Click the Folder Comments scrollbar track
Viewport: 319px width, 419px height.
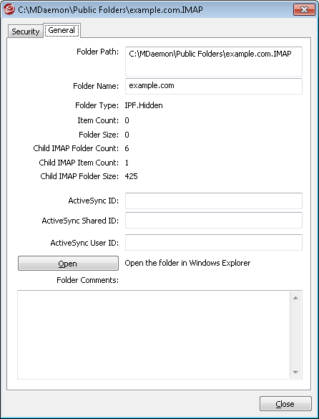pos(295,334)
